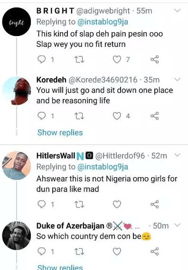Viewport: 188px width, 270px height.
Task: Like HitlersWall's tweet about Nigeria
Action: pos(117,204)
